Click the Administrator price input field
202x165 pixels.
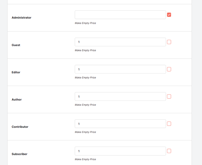(120, 15)
